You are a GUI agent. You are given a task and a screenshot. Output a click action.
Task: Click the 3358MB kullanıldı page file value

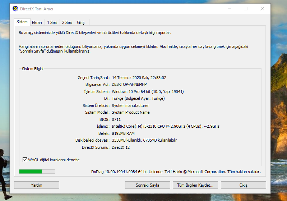(x=126, y=140)
